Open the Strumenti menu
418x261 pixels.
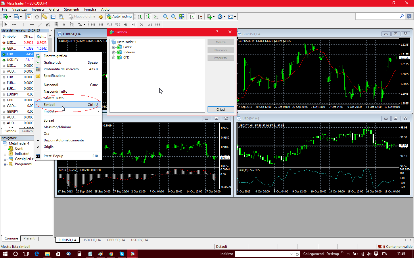click(72, 9)
